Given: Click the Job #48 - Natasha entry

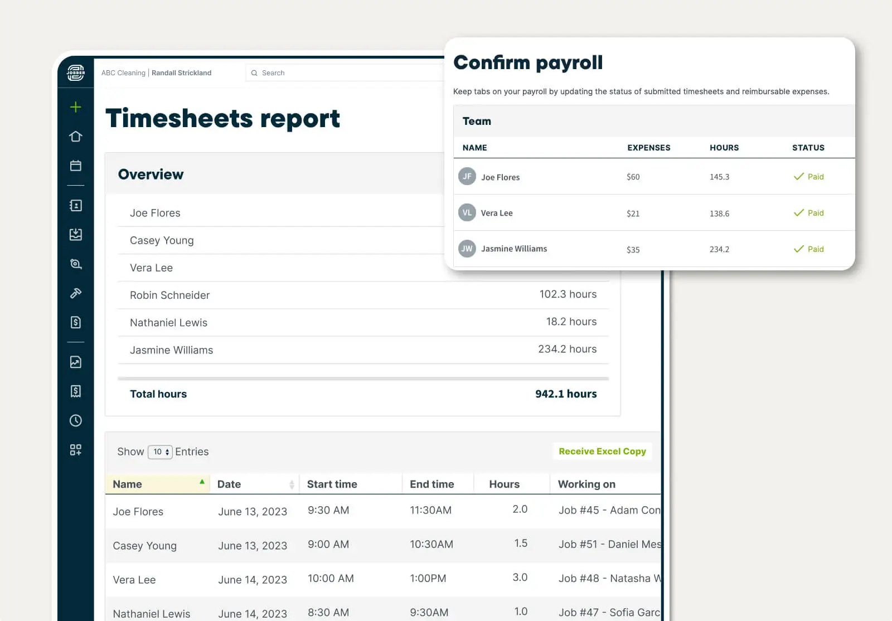Looking at the screenshot, I should pos(609,578).
